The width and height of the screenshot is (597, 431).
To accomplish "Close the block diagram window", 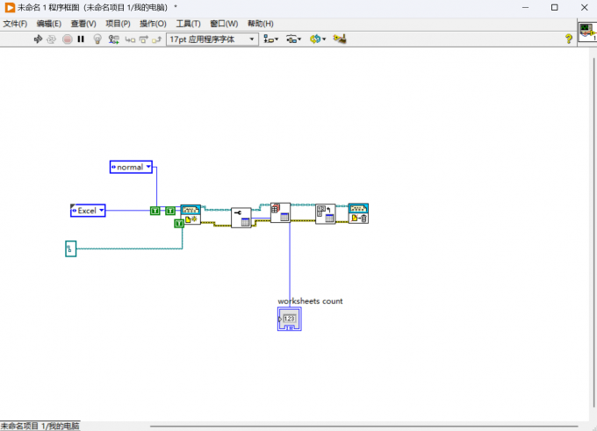I will [585, 7].
